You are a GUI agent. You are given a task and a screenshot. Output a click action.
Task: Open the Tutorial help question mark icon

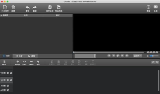148,7
